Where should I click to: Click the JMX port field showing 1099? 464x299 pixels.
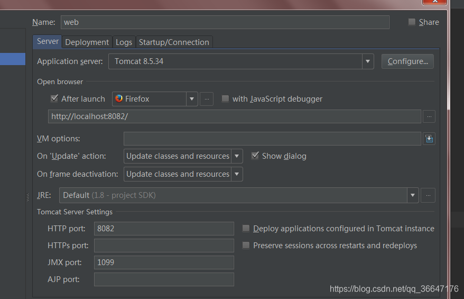point(164,262)
